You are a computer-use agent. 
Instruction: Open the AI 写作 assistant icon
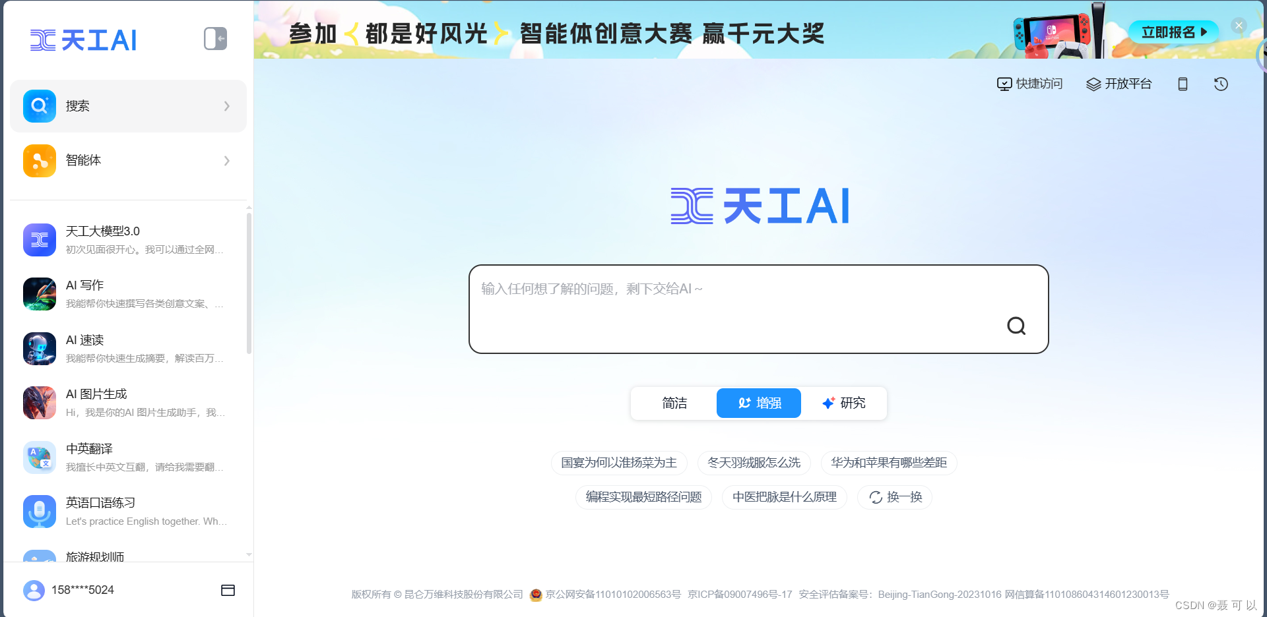click(40, 294)
